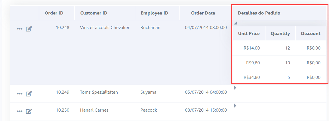Select the Vins et alcools Chevalier cell
329x121 pixels.
coord(105,27)
